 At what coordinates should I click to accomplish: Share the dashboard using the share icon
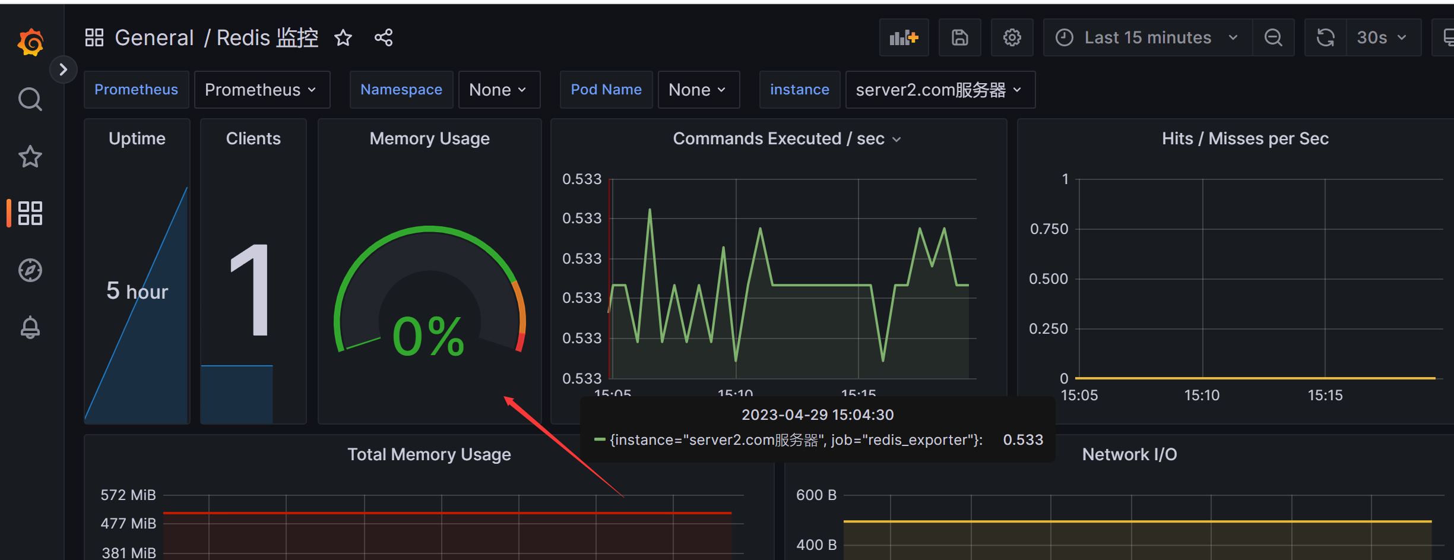pos(384,38)
